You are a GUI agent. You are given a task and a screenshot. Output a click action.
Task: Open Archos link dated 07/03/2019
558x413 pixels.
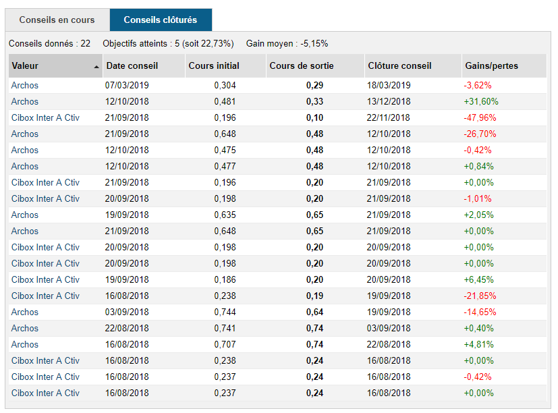(25, 86)
